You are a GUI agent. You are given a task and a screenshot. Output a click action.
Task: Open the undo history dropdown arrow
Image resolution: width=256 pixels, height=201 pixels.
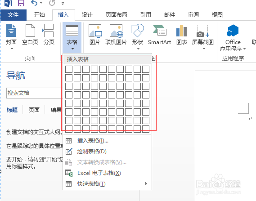tap(41, 3)
